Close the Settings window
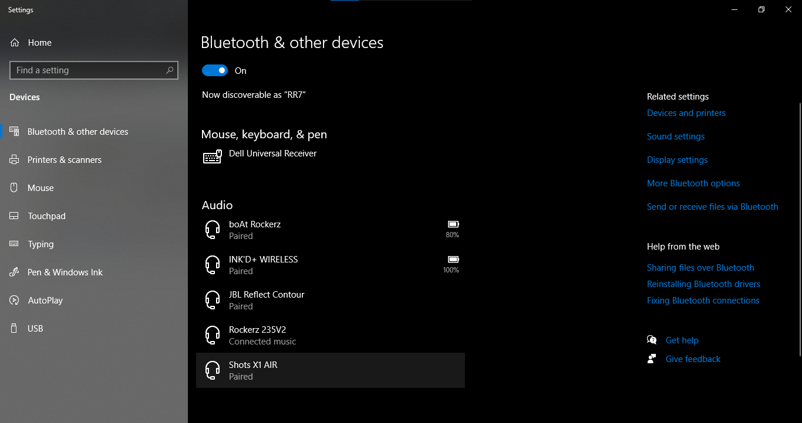This screenshot has height=423, width=802. tap(788, 9)
